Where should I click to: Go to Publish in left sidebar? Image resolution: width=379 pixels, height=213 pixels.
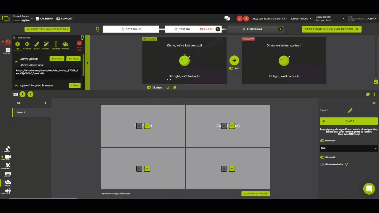[x=8, y=149]
